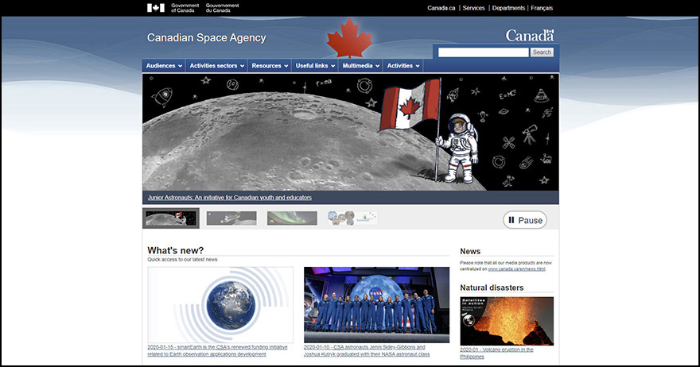700x367 pixels.
Task: Click the NASA astronaut class photo
Action: coord(377,305)
